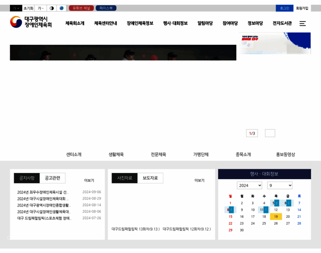The image size is (321, 253).
Task: Go to 종목소개 shortcut
Action: 243,154
